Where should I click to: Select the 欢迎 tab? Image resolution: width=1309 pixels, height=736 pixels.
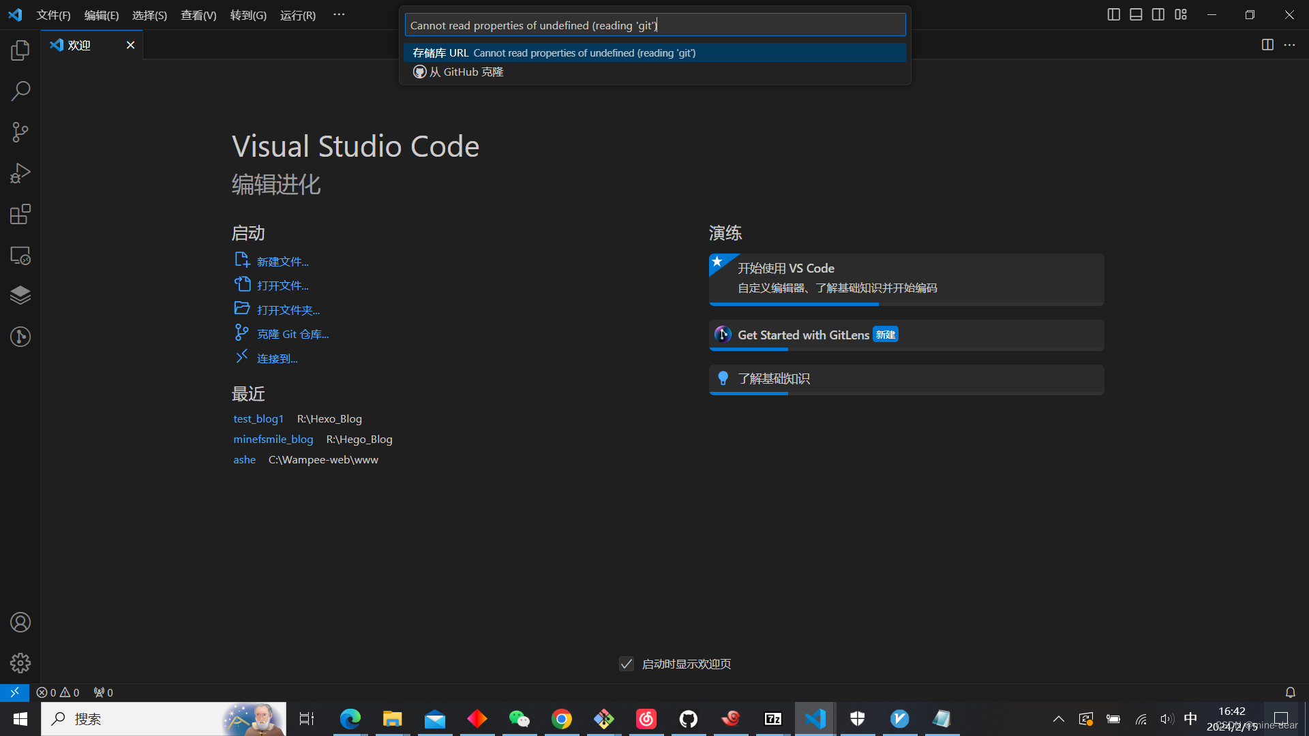pyautogui.click(x=80, y=45)
